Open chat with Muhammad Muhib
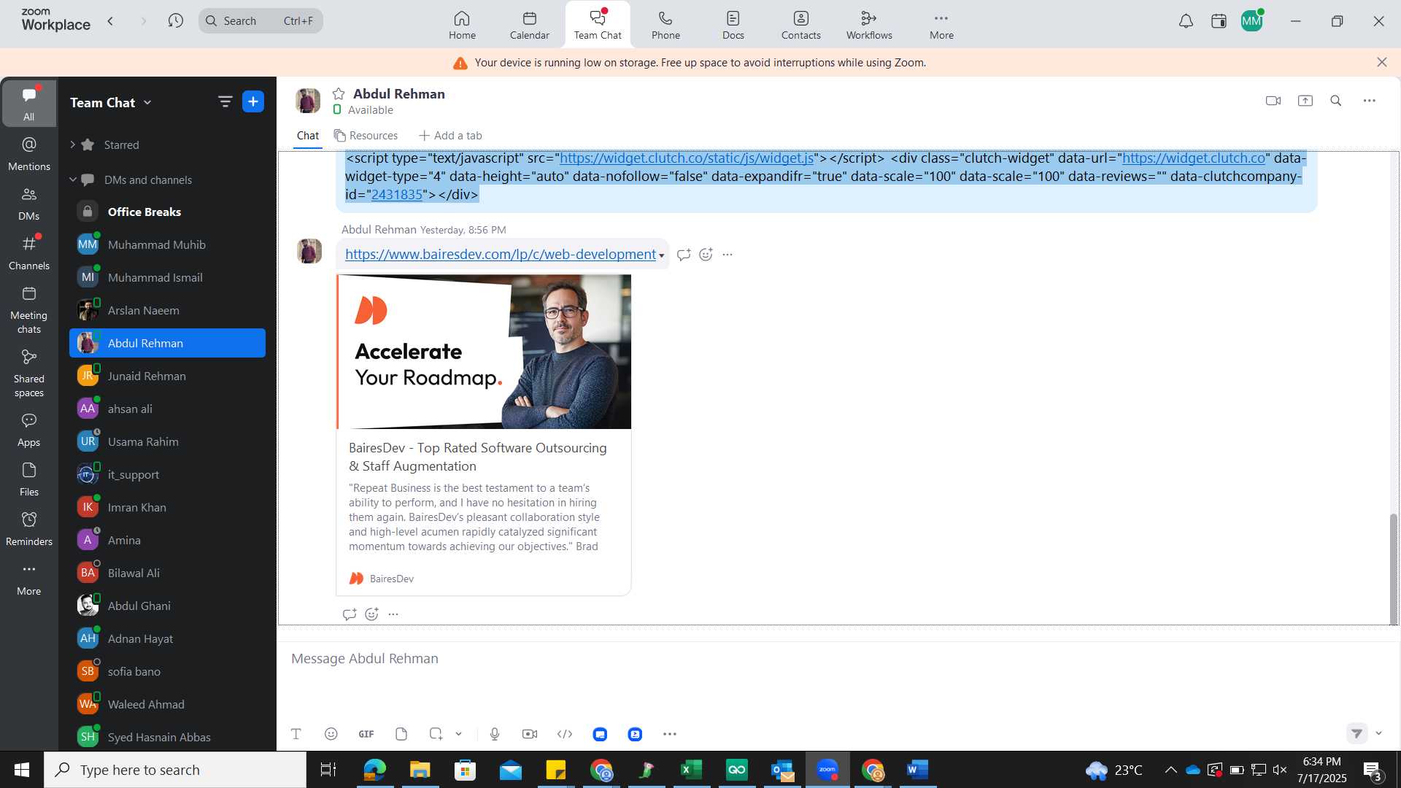The width and height of the screenshot is (1401, 788). (167, 244)
